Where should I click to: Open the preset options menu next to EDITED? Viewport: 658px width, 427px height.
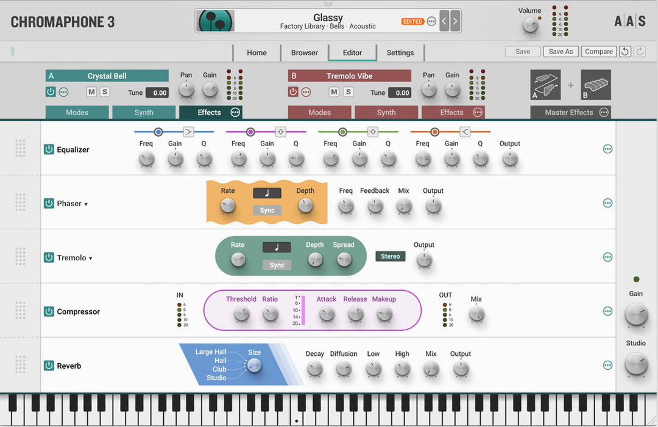click(431, 21)
